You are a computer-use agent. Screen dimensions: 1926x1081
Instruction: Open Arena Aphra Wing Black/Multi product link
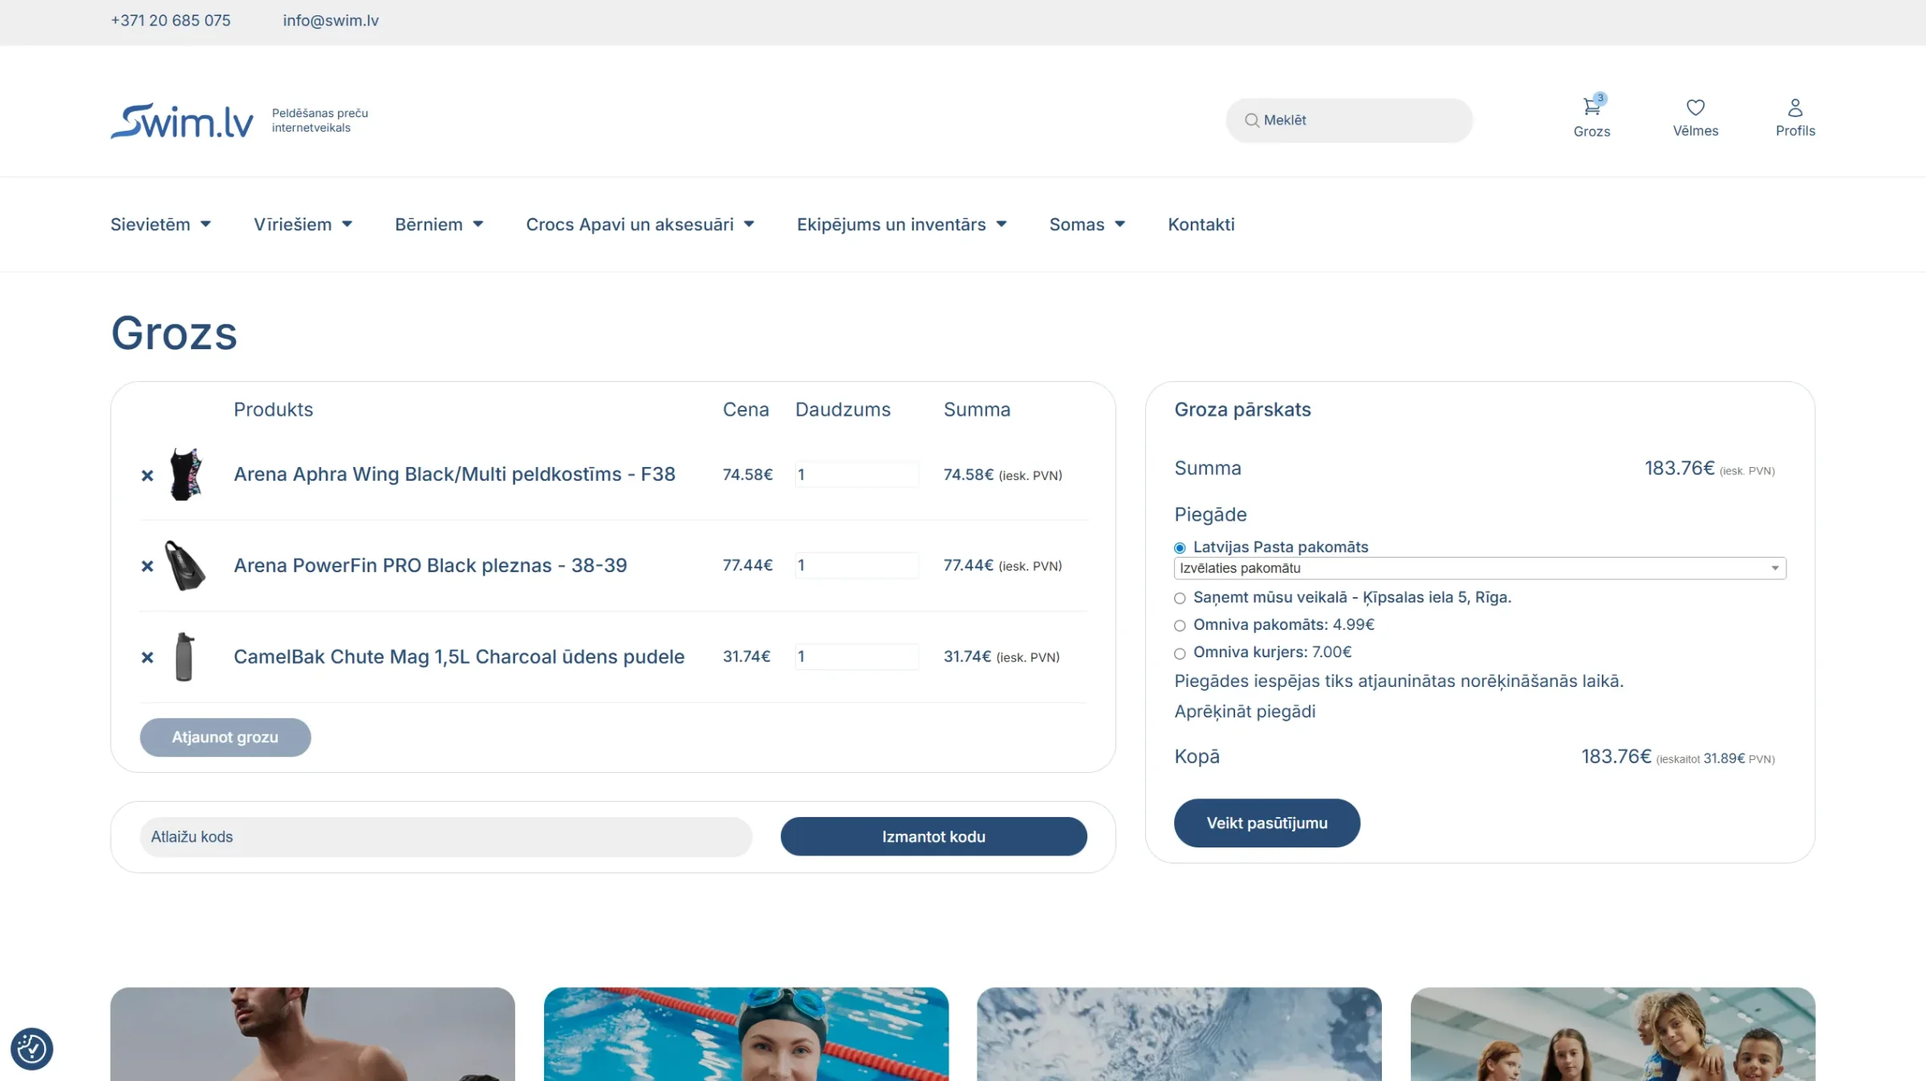[454, 474]
